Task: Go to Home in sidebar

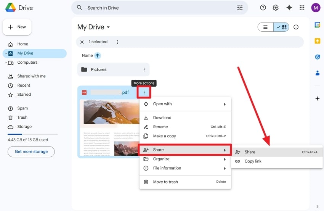Action: click(35, 44)
